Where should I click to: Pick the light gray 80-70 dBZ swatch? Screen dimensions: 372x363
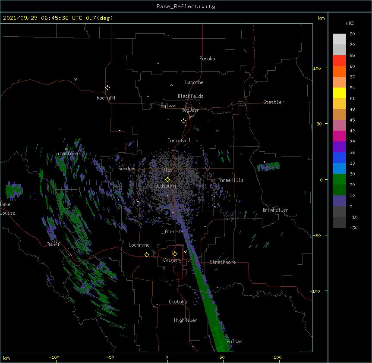point(339,39)
